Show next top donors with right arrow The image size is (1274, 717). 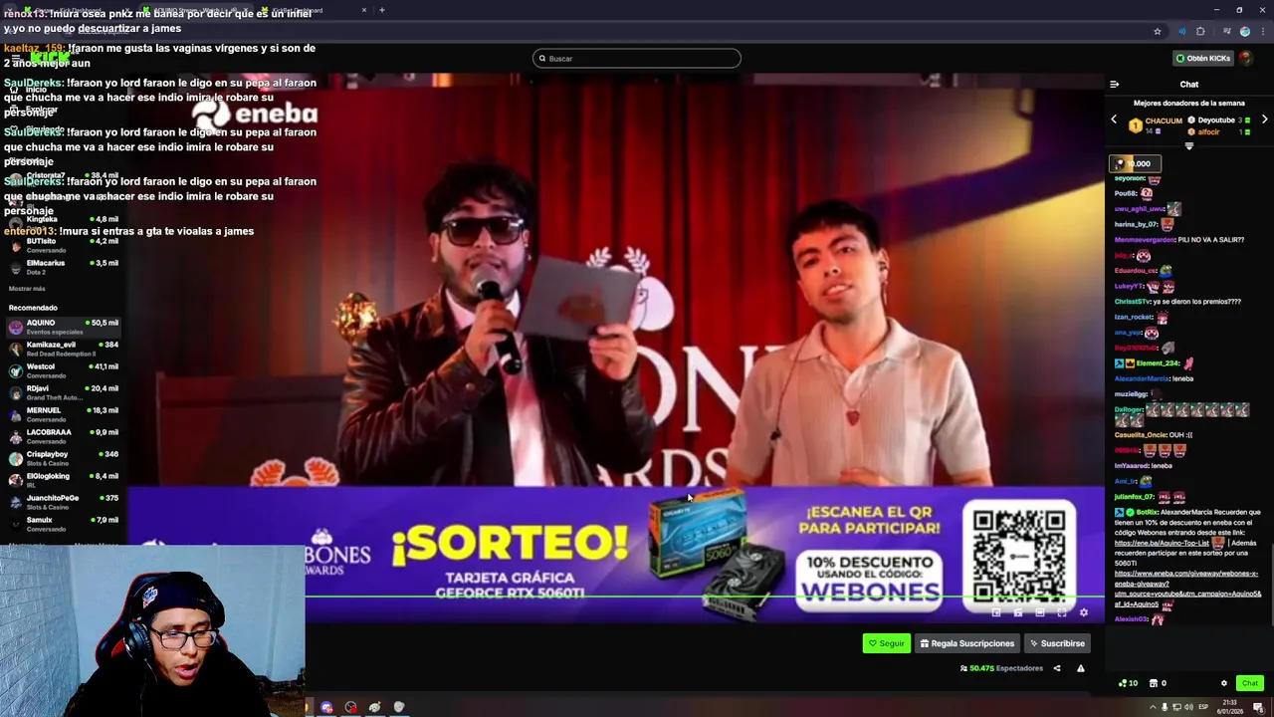click(1264, 119)
